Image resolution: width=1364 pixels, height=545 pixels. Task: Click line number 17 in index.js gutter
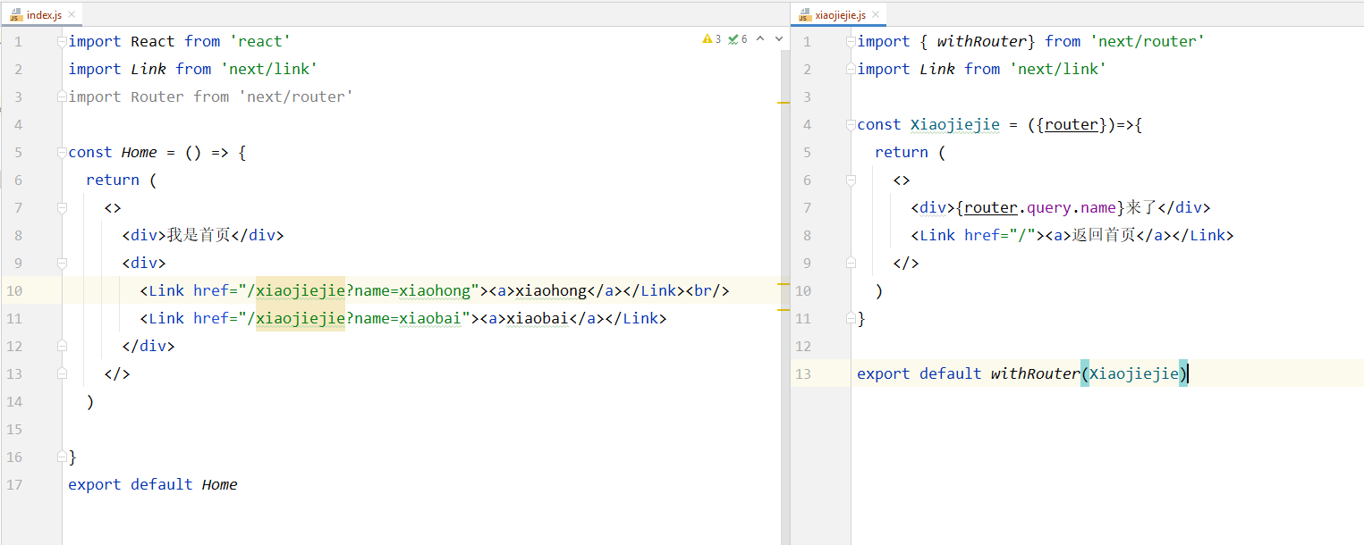(13, 484)
